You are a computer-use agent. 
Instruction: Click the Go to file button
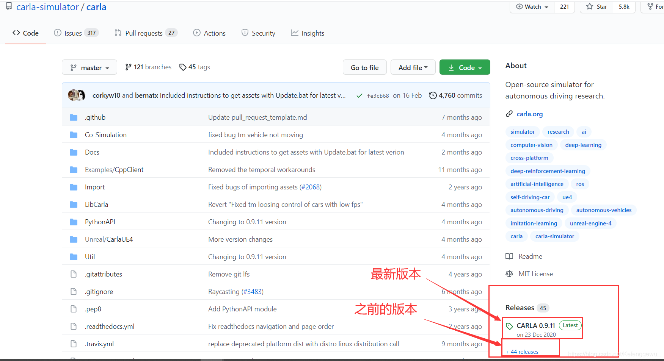tap(365, 67)
